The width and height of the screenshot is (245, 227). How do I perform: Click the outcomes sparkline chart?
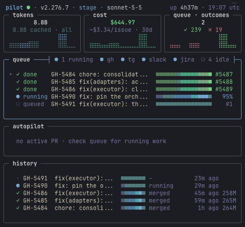(203, 41)
